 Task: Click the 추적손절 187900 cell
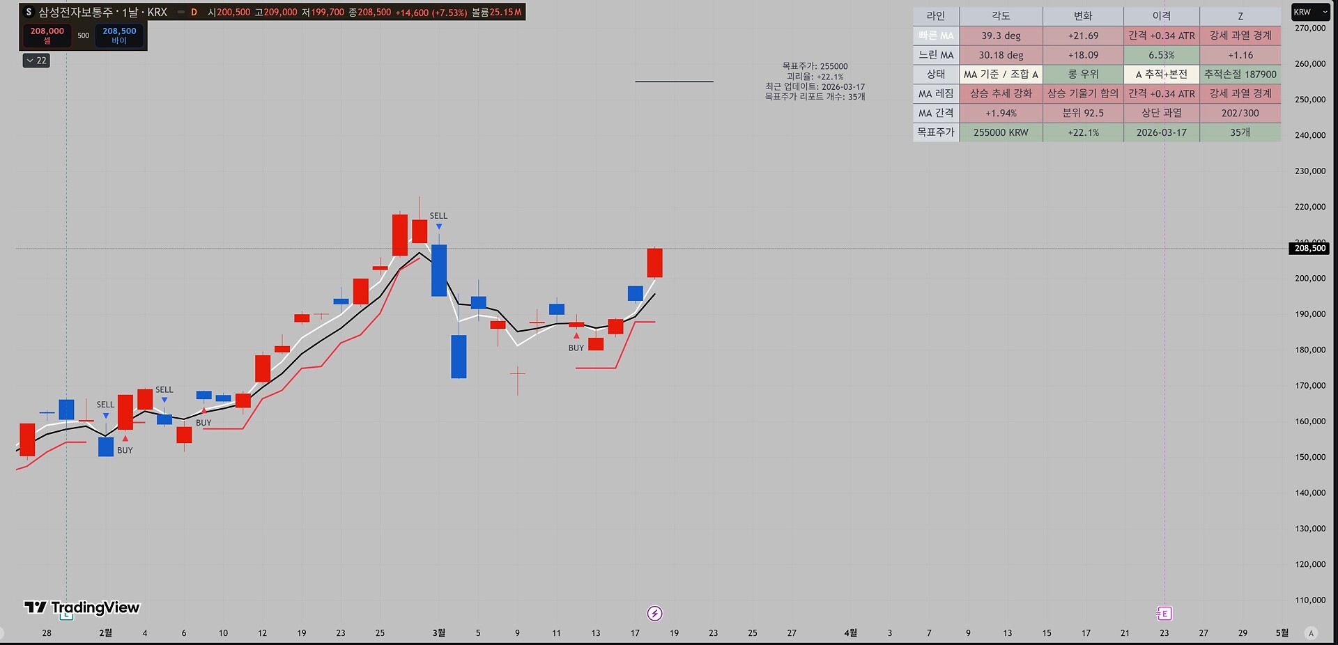(1240, 75)
